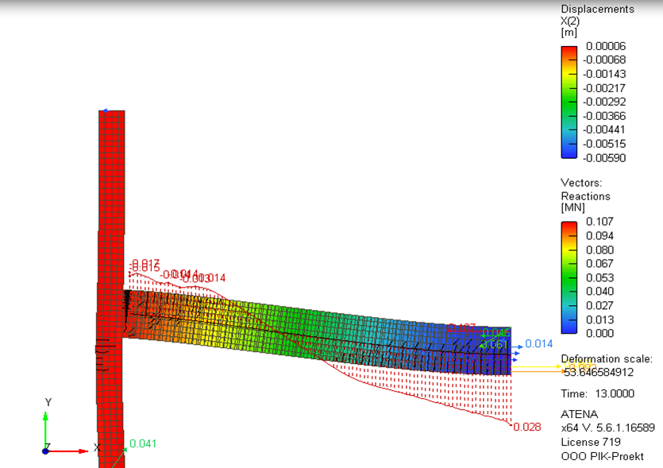Screen dimensions: 663x468
Task: Click the Reactions legend label
Action: click(585, 196)
